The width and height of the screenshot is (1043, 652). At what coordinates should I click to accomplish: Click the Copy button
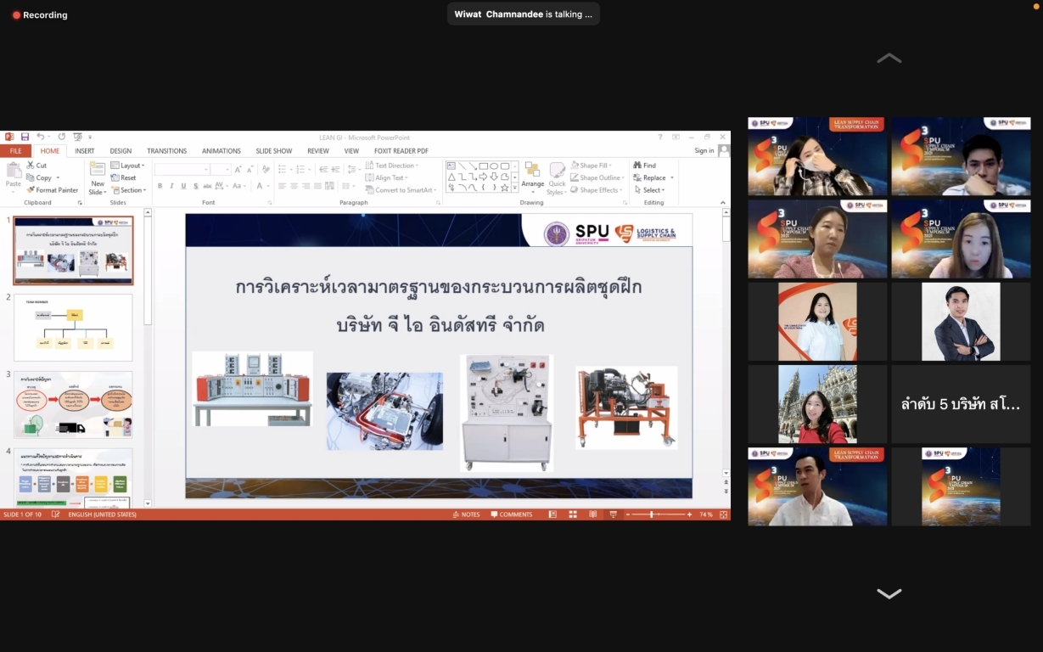[x=39, y=178]
